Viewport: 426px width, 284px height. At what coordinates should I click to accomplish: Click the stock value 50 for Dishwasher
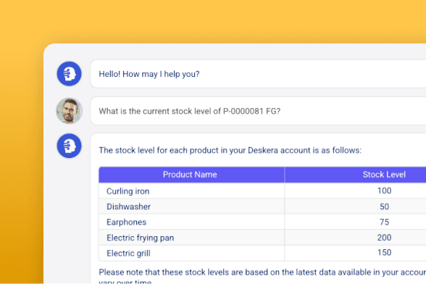click(384, 206)
